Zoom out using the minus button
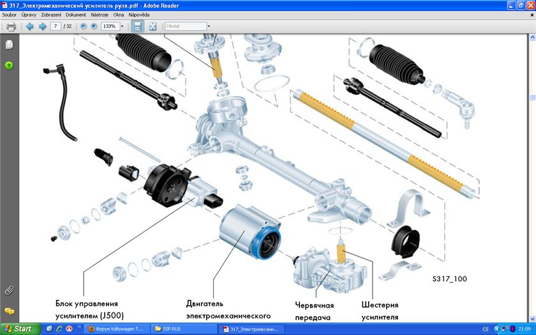Screen dimensions: 536x335 pos(84,26)
